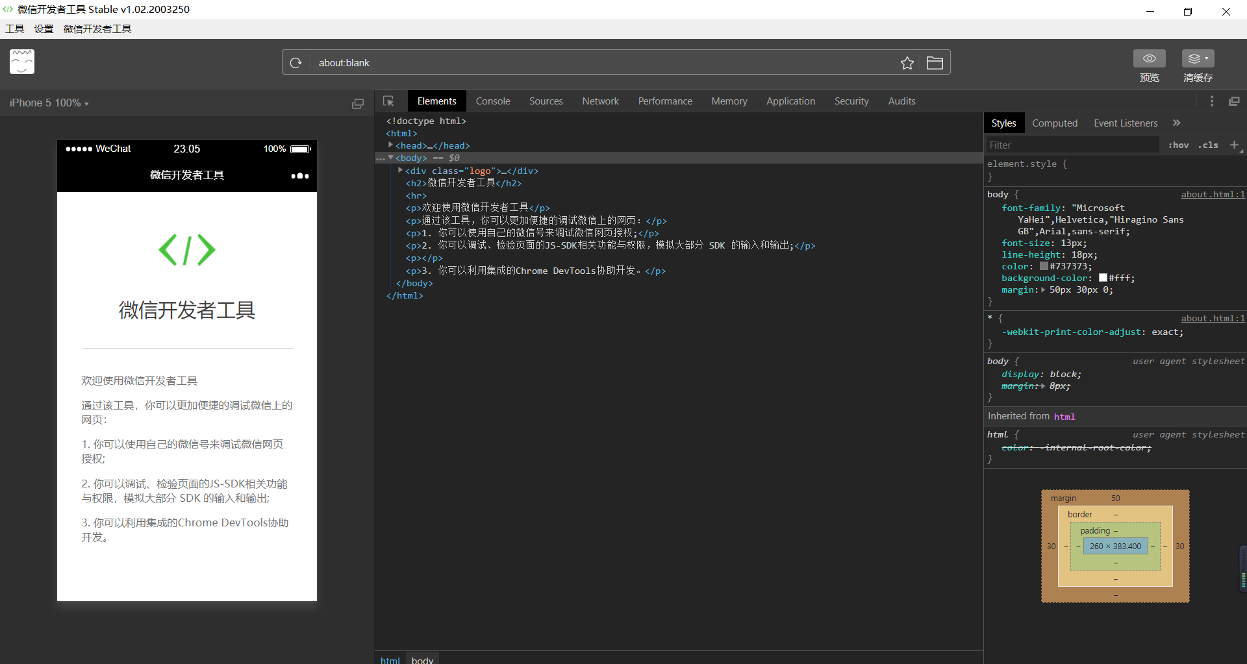Open the 微信开发者工具 menu
The image size is (1247, 664).
click(x=97, y=29)
